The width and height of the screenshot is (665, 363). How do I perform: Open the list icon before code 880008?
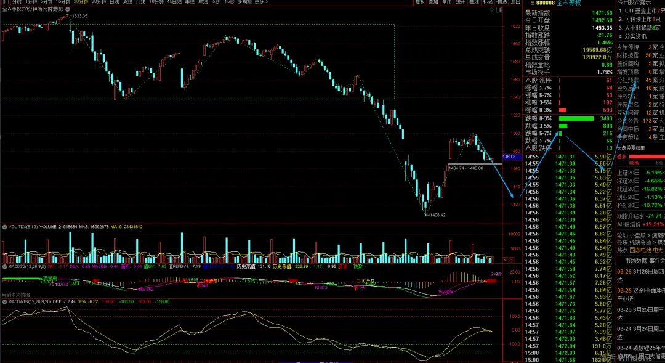click(x=532, y=3)
